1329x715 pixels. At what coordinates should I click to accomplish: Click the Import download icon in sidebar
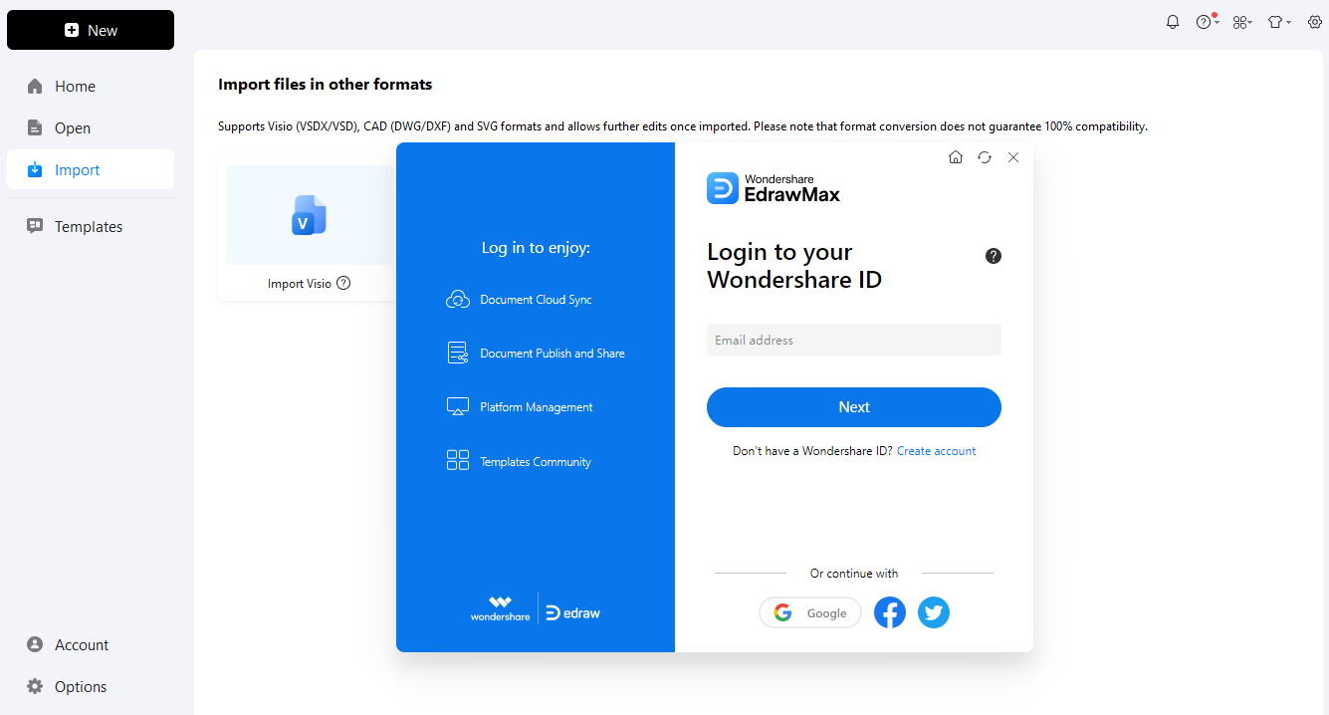click(35, 169)
